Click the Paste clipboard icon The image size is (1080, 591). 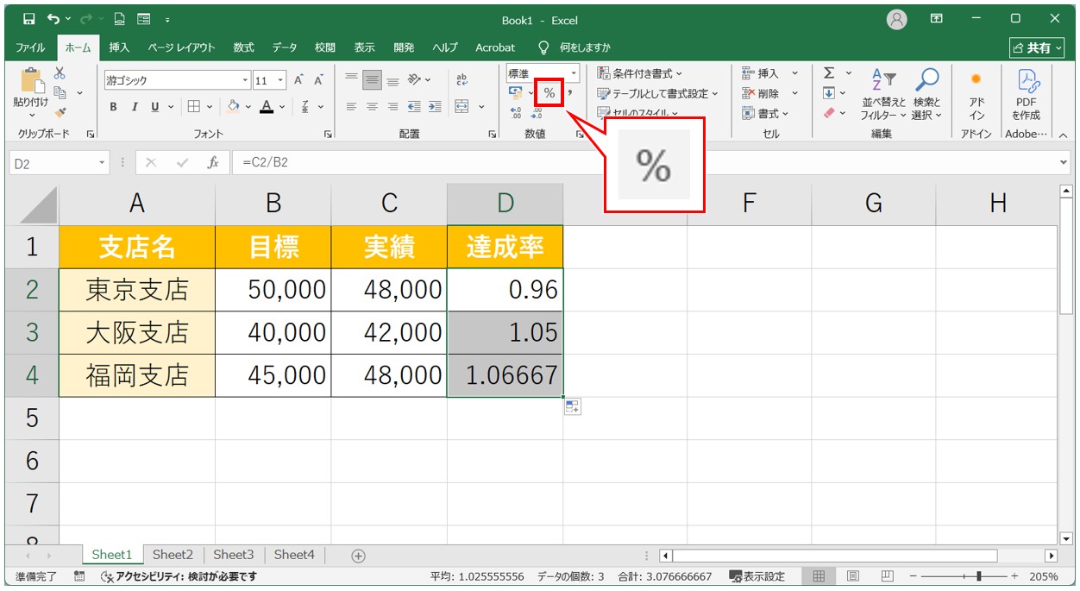tap(31, 80)
